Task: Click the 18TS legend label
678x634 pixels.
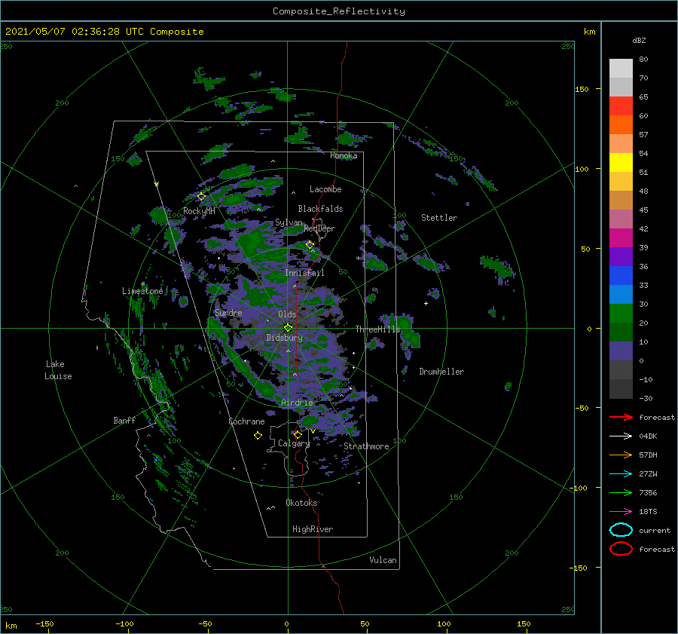Action: pyautogui.click(x=648, y=511)
